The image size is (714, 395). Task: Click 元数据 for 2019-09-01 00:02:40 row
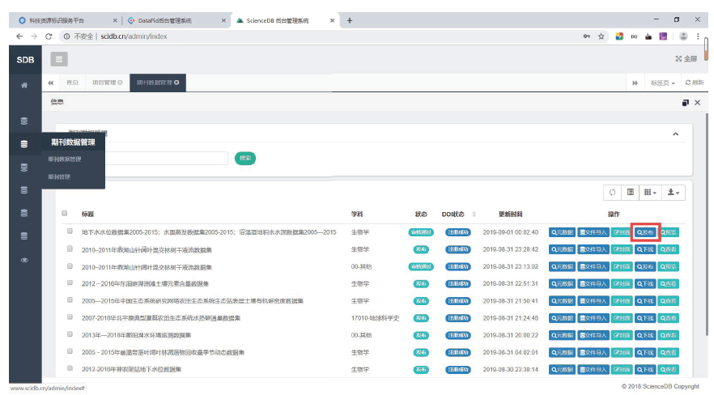pos(562,232)
